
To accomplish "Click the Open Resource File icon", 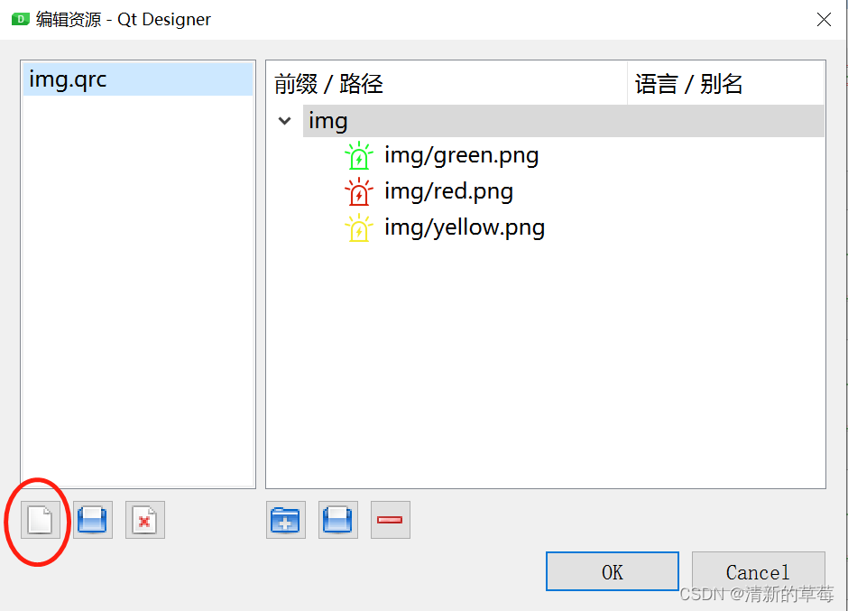I will (93, 520).
